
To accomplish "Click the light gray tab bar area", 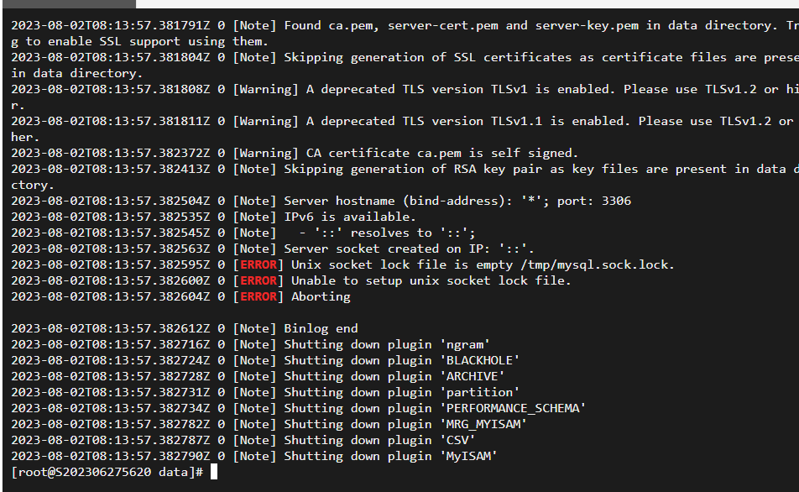I will [x=467, y=3].
